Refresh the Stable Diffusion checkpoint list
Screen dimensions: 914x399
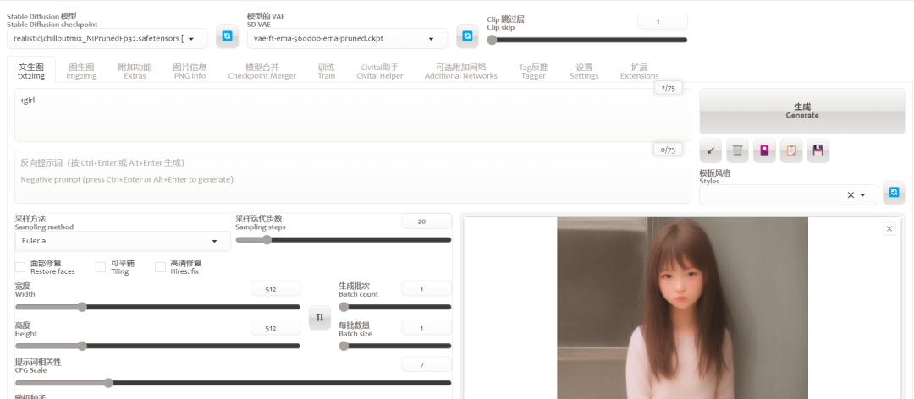tap(228, 36)
